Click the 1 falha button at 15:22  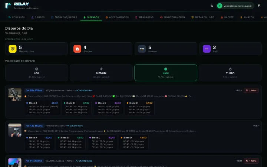pos(251,91)
